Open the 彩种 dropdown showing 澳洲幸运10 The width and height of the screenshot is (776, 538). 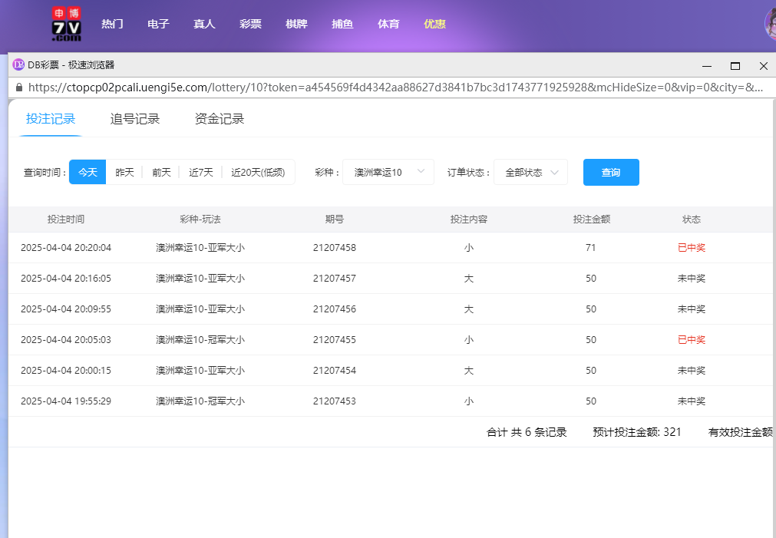tap(388, 172)
